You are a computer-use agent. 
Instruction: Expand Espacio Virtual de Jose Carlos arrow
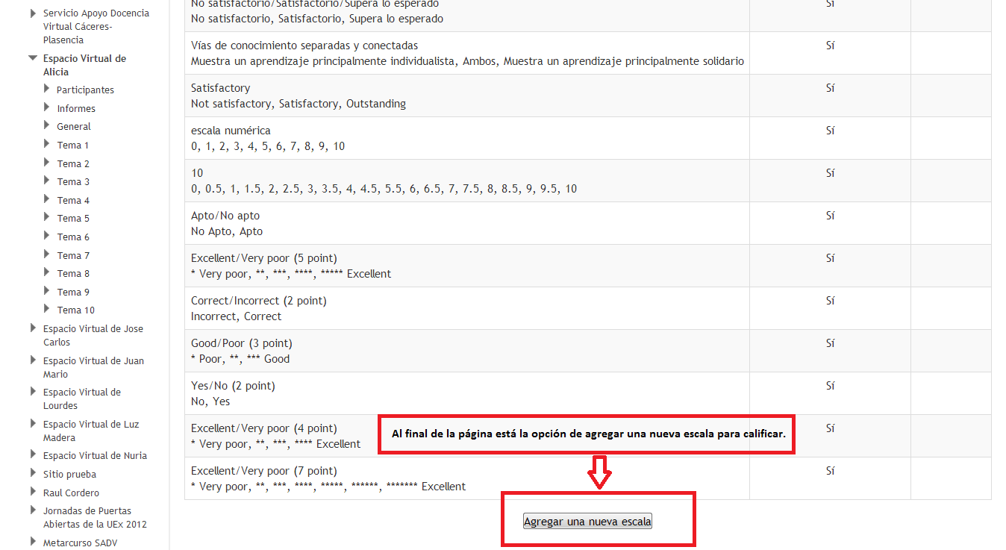coord(33,328)
